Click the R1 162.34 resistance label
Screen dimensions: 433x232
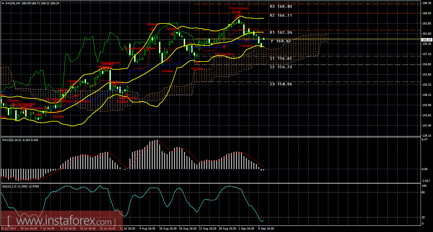281,32
